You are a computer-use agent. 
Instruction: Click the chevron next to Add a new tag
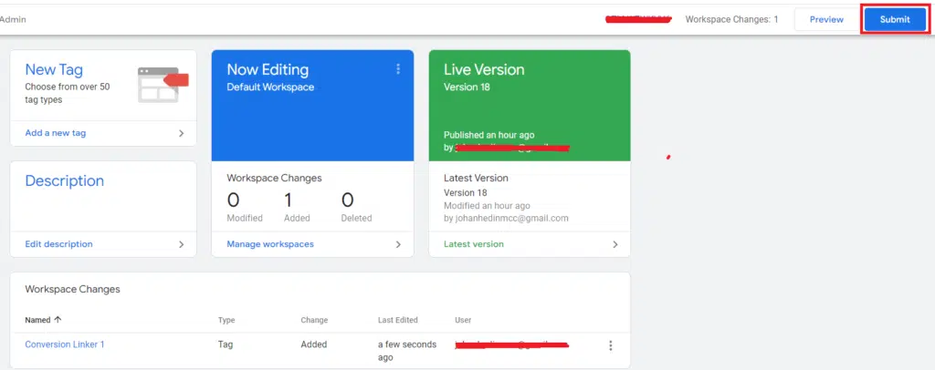point(181,133)
